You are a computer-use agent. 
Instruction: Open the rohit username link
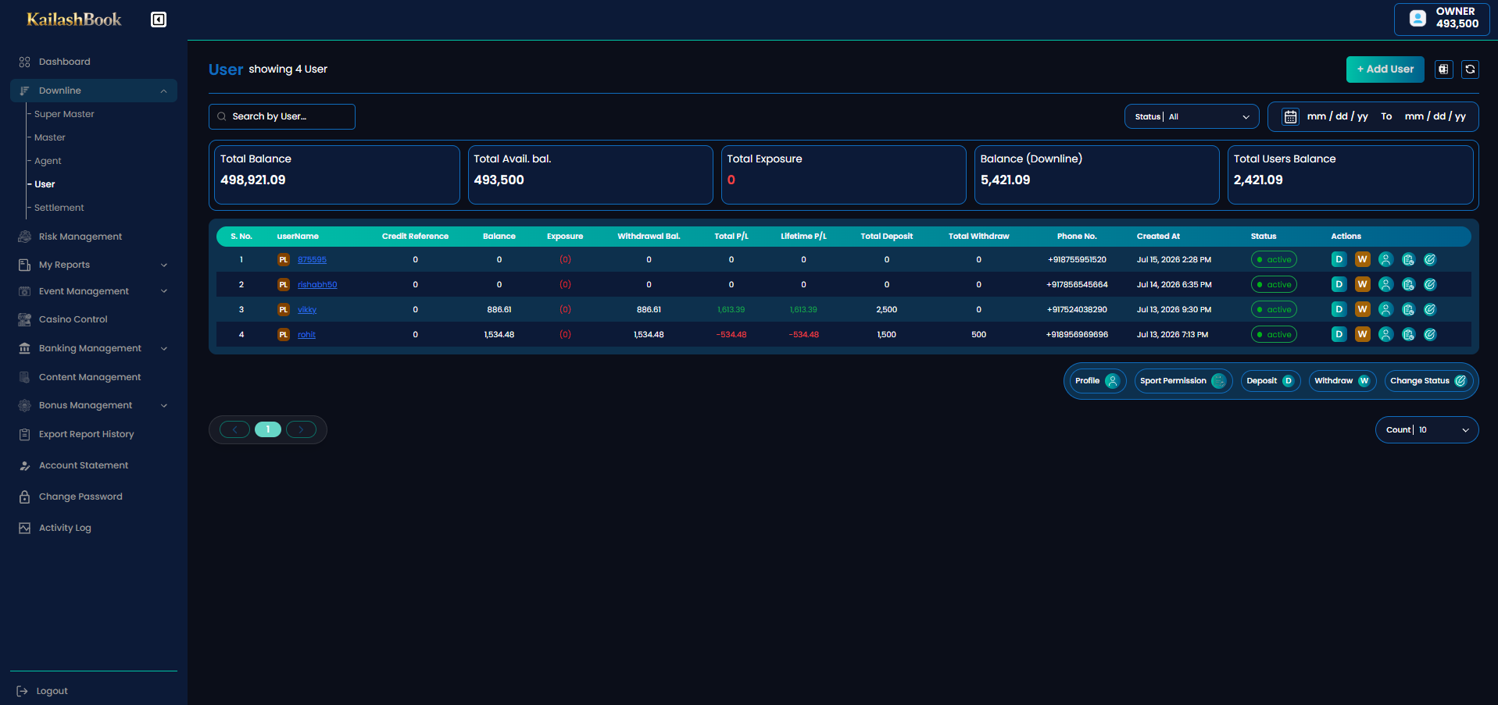tap(306, 334)
